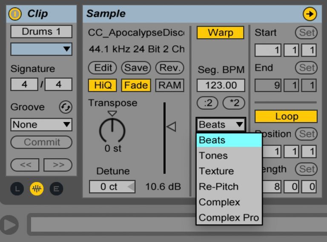327x242 pixels.
Task: Nudge clip backward with << button
Action: 25,165
